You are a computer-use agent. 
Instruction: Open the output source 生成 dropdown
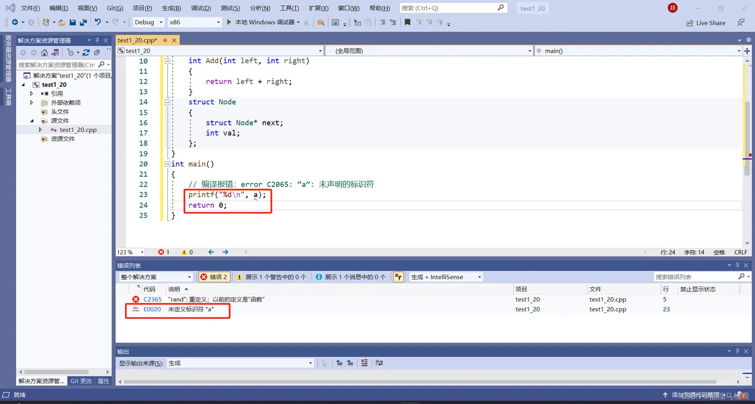click(x=240, y=363)
